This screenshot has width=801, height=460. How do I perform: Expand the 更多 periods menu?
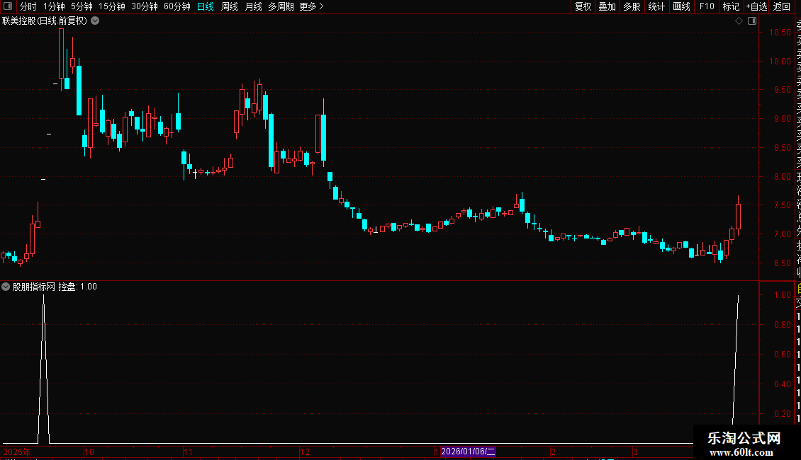click(312, 6)
